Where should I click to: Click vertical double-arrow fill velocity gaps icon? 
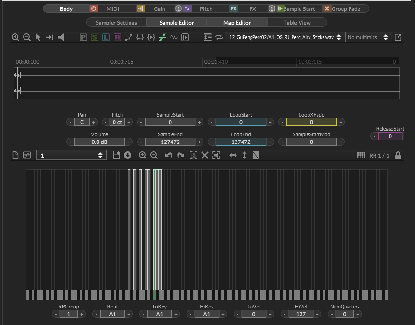(x=244, y=155)
